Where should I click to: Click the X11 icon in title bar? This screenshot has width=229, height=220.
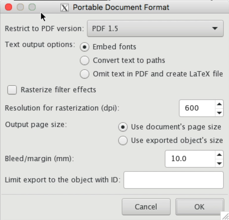click(x=65, y=7)
